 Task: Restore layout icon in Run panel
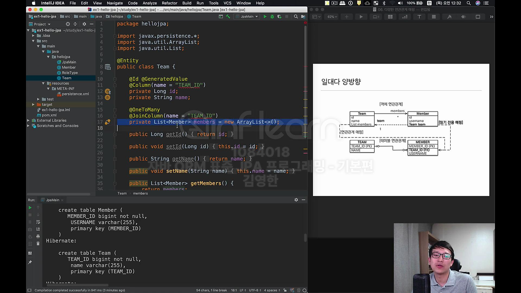tap(30, 253)
